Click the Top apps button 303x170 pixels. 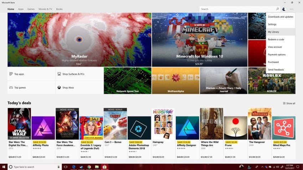click(x=31, y=74)
